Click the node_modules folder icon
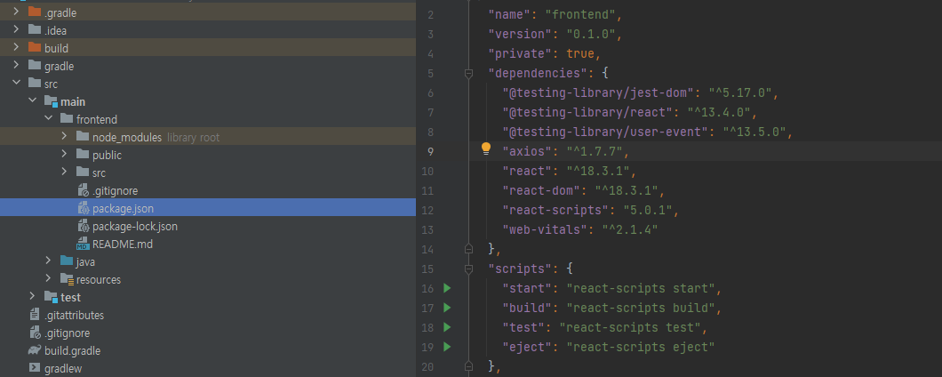 pos(83,137)
